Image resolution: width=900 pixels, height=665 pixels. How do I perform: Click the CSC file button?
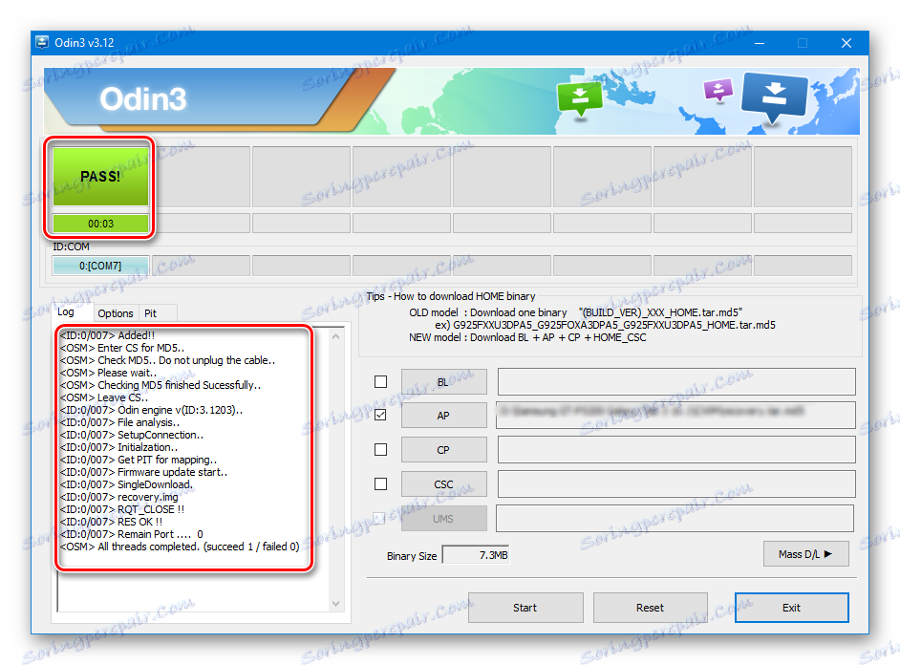(443, 484)
